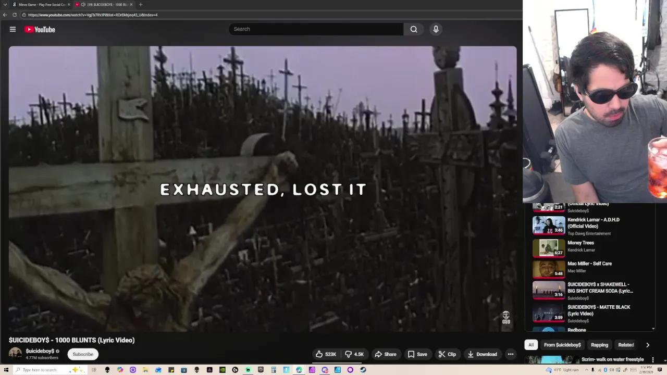Share the 1000 BLUNTS video
Image resolution: width=667 pixels, height=375 pixels.
pos(386,354)
